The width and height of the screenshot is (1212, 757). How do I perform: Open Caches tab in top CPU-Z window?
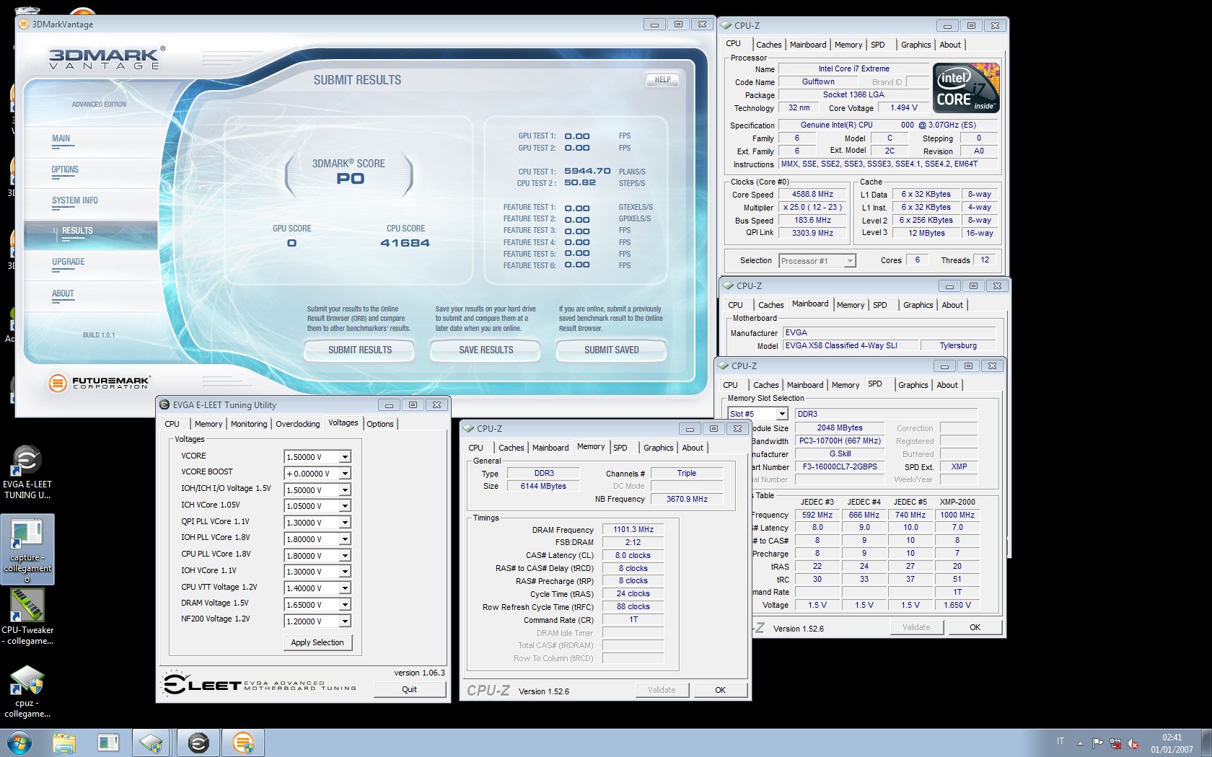tap(768, 45)
